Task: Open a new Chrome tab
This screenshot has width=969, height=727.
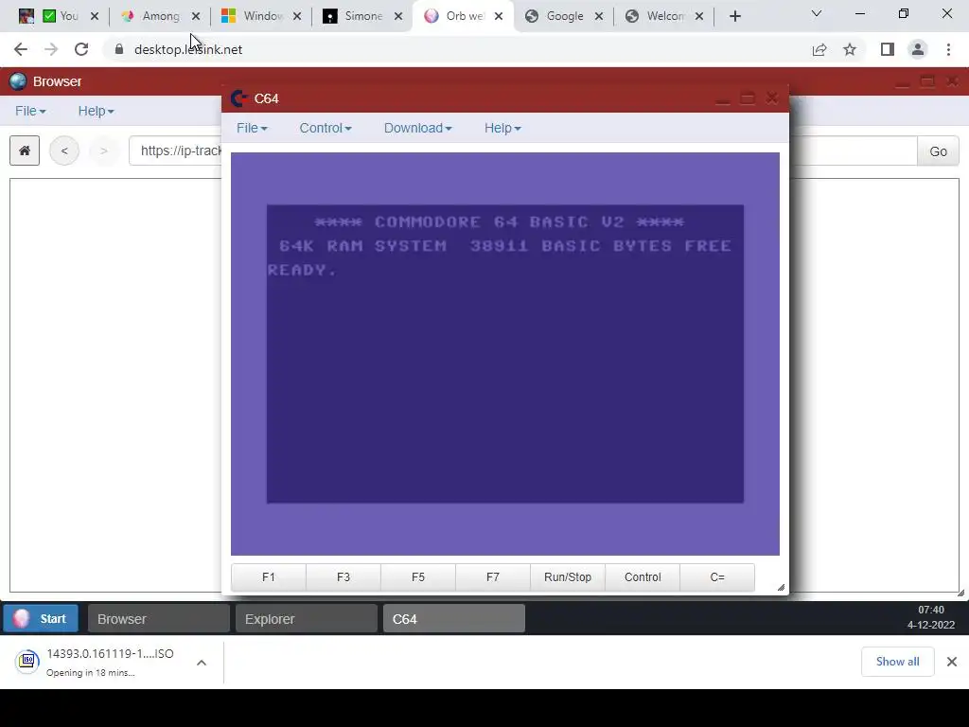Action: 734,16
